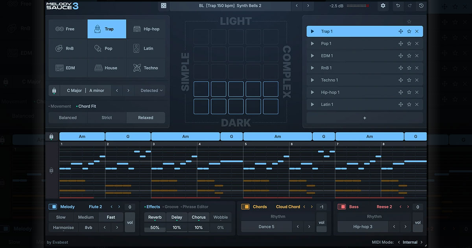Toggle the Melody track enable button
The height and width of the screenshot is (248, 472).
pyautogui.click(x=53, y=207)
